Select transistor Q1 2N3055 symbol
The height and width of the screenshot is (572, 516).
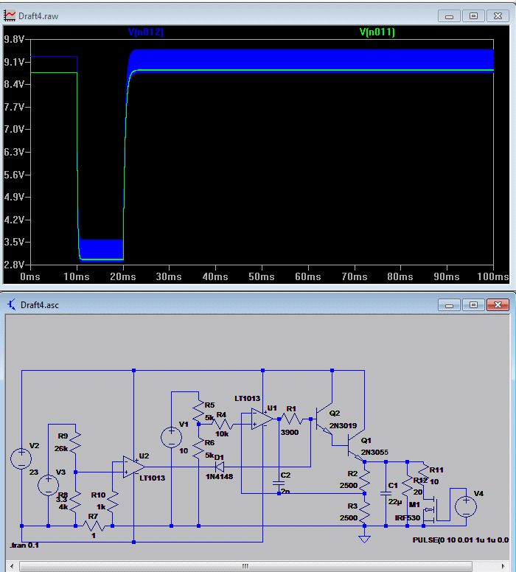click(356, 447)
